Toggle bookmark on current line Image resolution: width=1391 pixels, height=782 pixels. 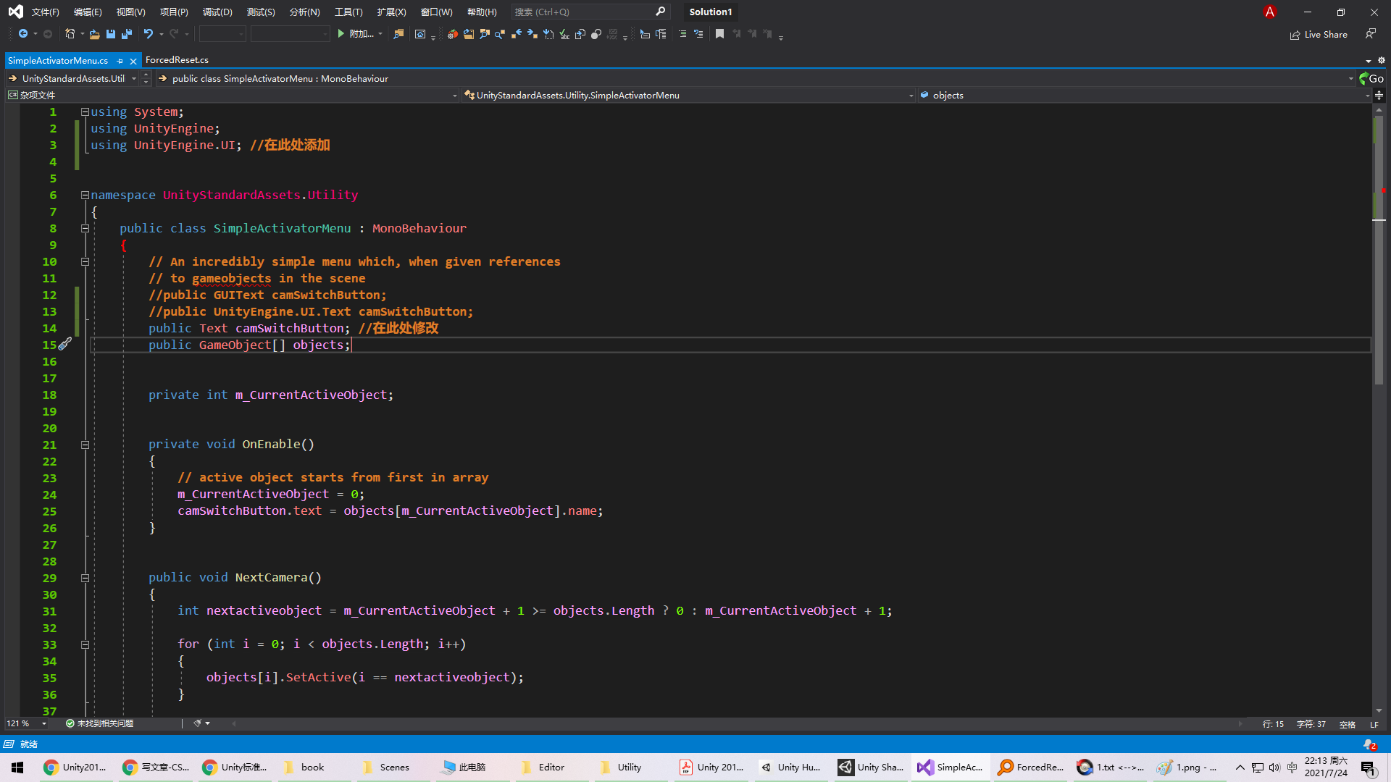coord(719,34)
